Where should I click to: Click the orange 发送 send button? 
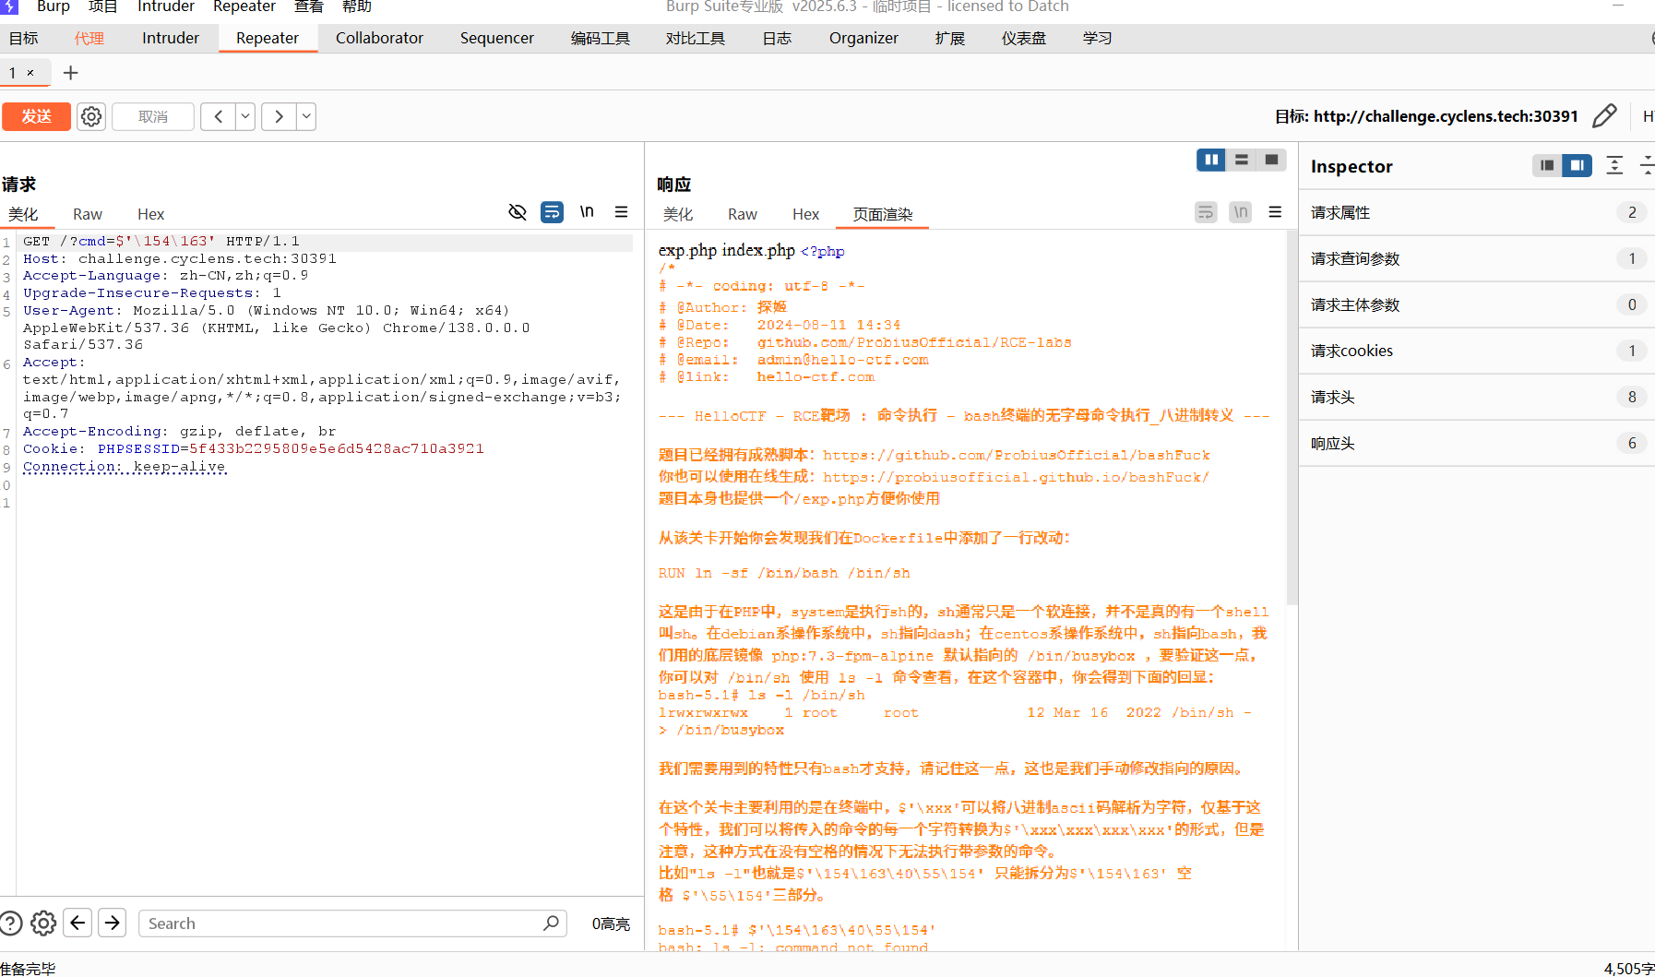click(x=36, y=116)
